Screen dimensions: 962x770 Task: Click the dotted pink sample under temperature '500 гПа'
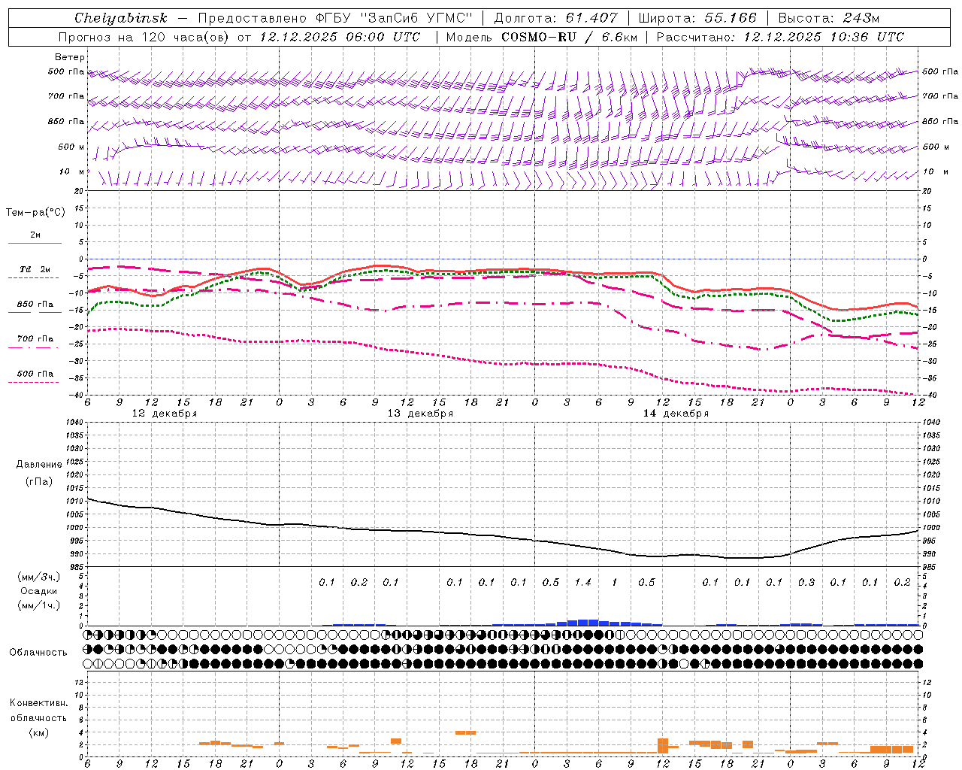click(x=33, y=382)
